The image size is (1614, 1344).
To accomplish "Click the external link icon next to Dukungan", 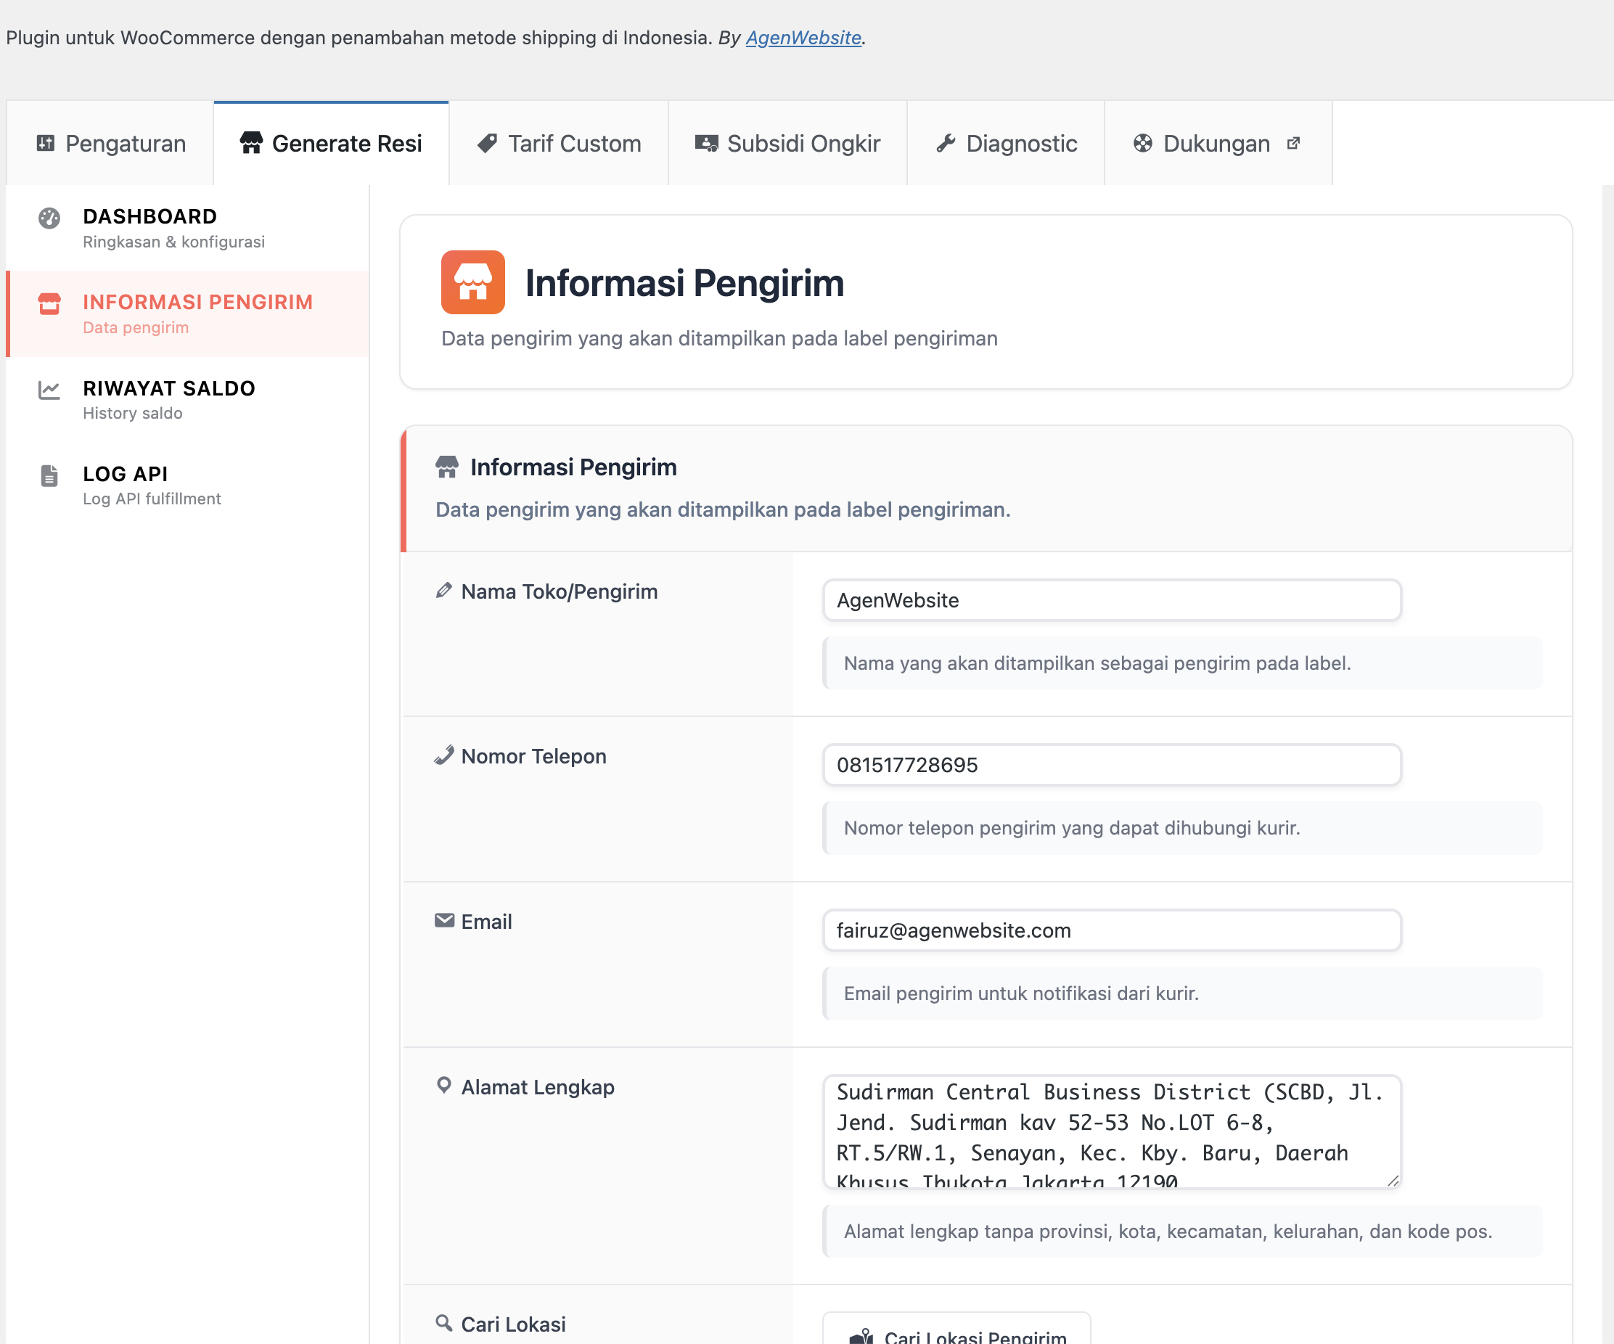I will [x=1293, y=143].
